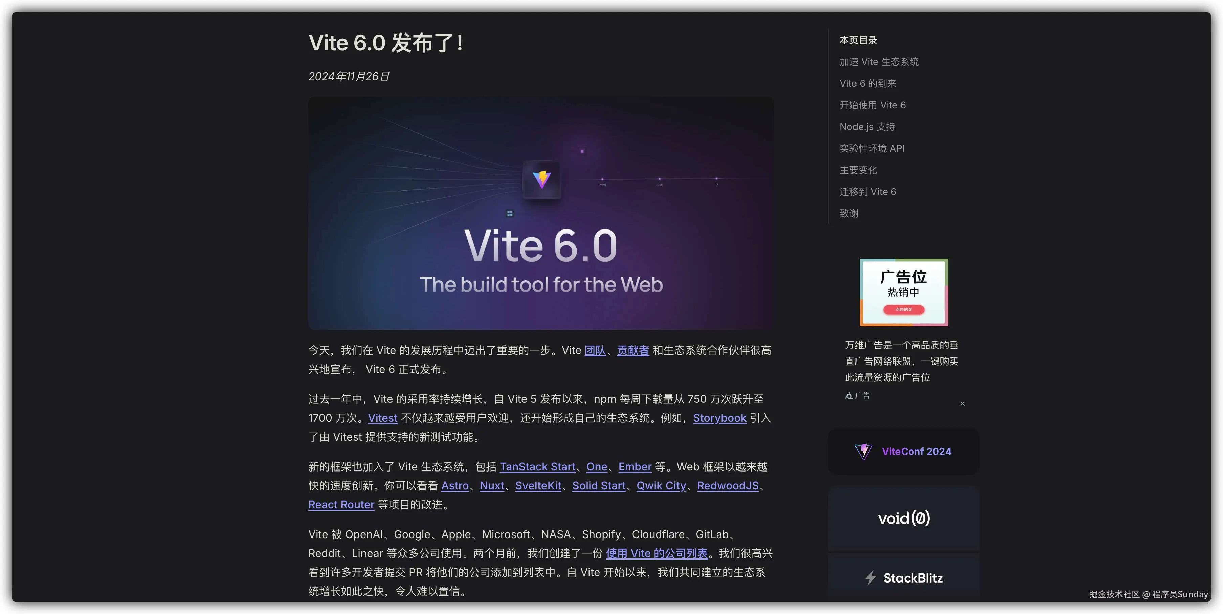Open 使用 Vite 的公司列表 link

[x=657, y=553]
